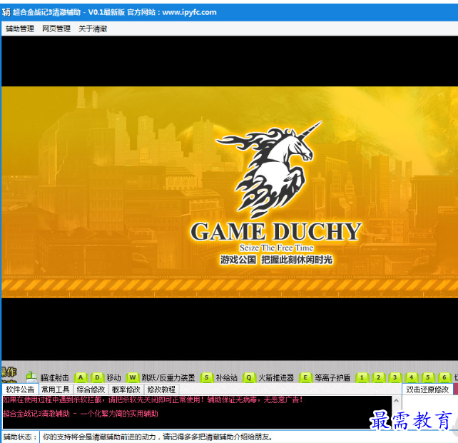
Task: Click the green A key icon
Action: coord(81,377)
